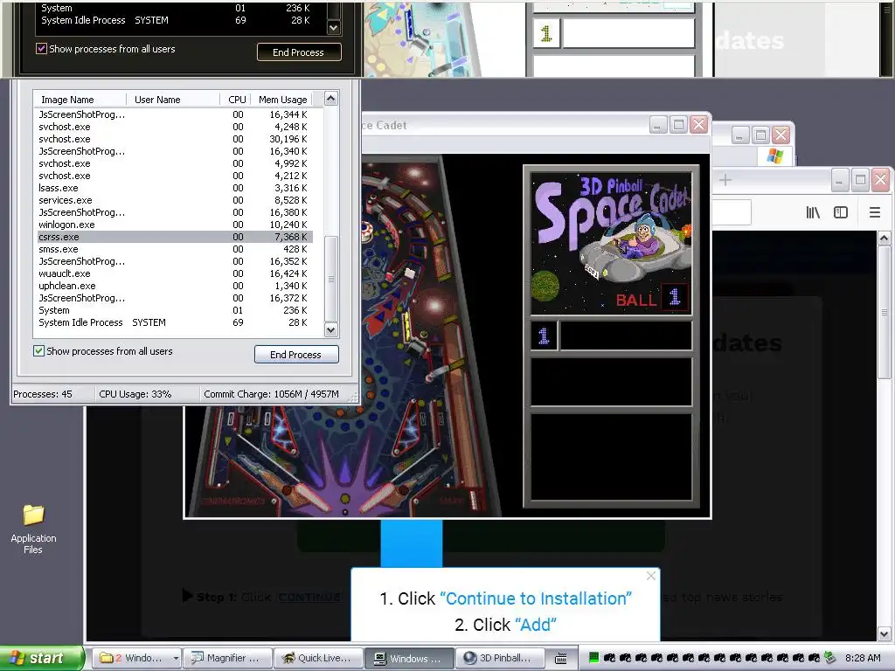This screenshot has height=671, width=895.
Task: Click End Process in Task Manager
Action: point(296,355)
